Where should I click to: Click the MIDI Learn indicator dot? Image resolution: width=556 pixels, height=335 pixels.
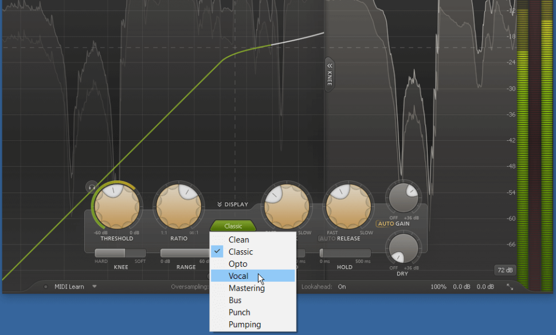pos(45,287)
